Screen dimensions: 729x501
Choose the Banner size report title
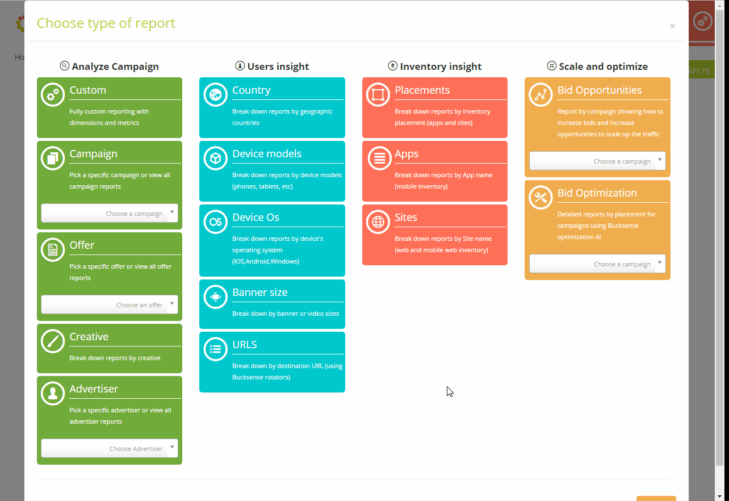260,293
